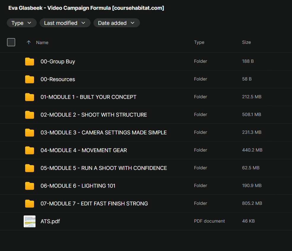Click the folder icon for Module 2
This screenshot has width=292, height=251.
click(30, 115)
